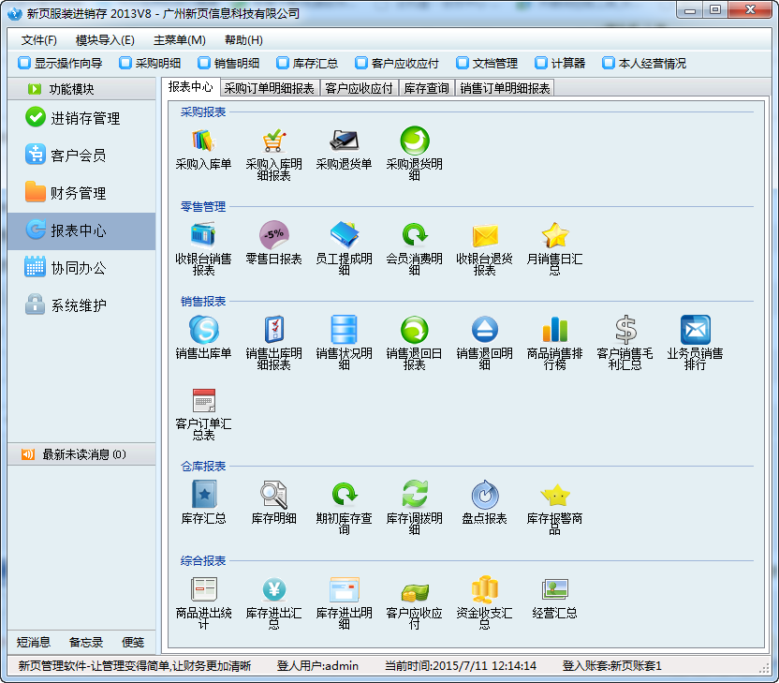Open 销售退回日报表 icon
Viewport: 779px width, 683px height.
[x=415, y=330]
